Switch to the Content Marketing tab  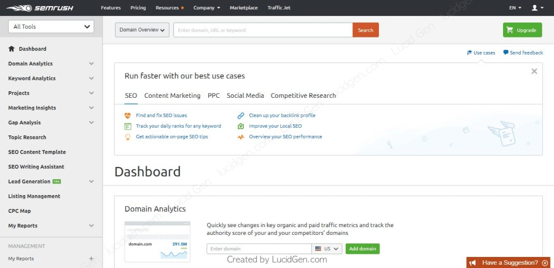pos(172,96)
